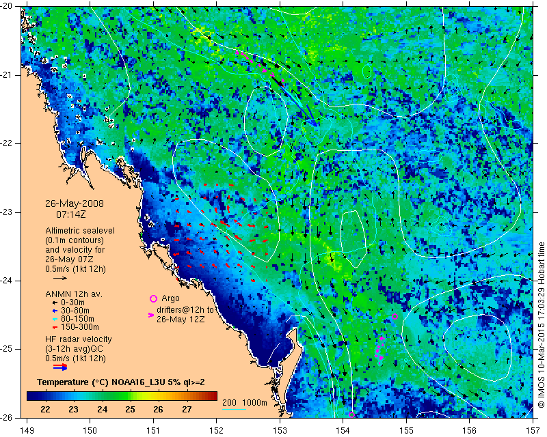Click the latitude axis label '-23'
Image resolution: width=547 pixels, height=437 pixels.
click(7, 212)
